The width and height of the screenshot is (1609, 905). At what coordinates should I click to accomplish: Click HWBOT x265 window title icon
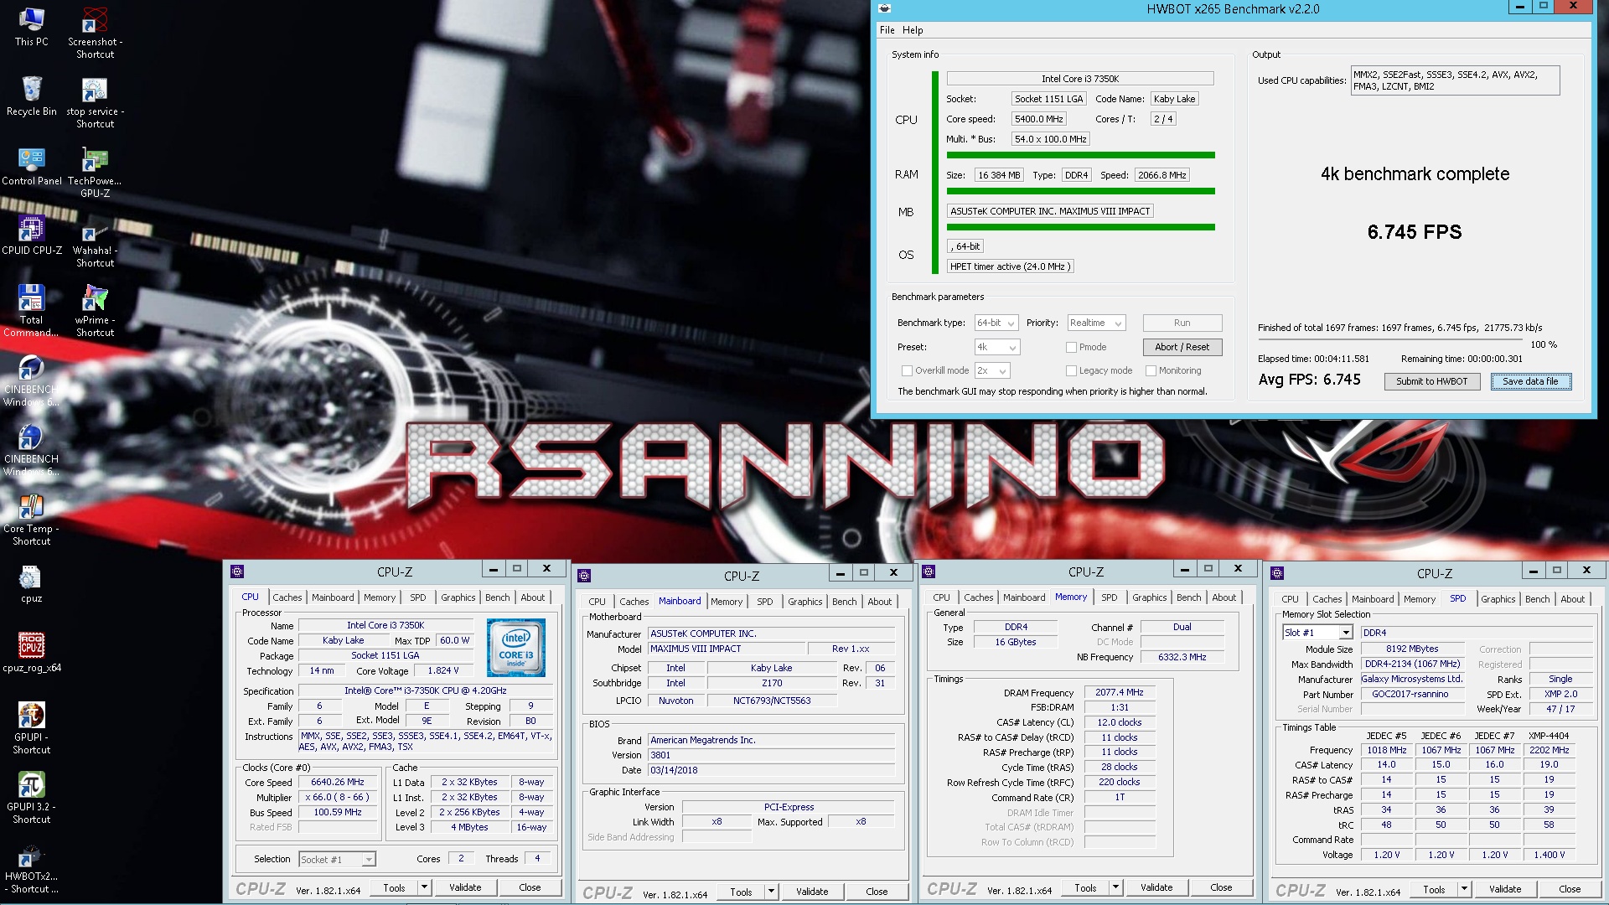tap(884, 8)
